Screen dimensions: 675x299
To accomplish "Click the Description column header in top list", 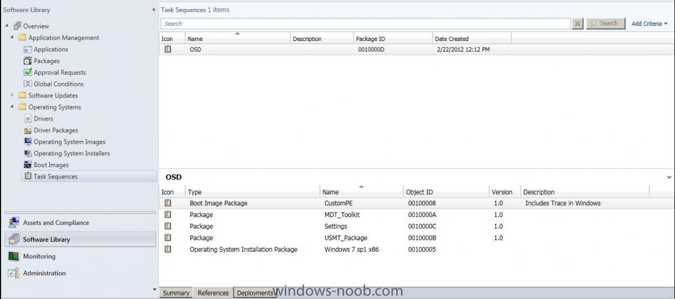I will click(322, 39).
